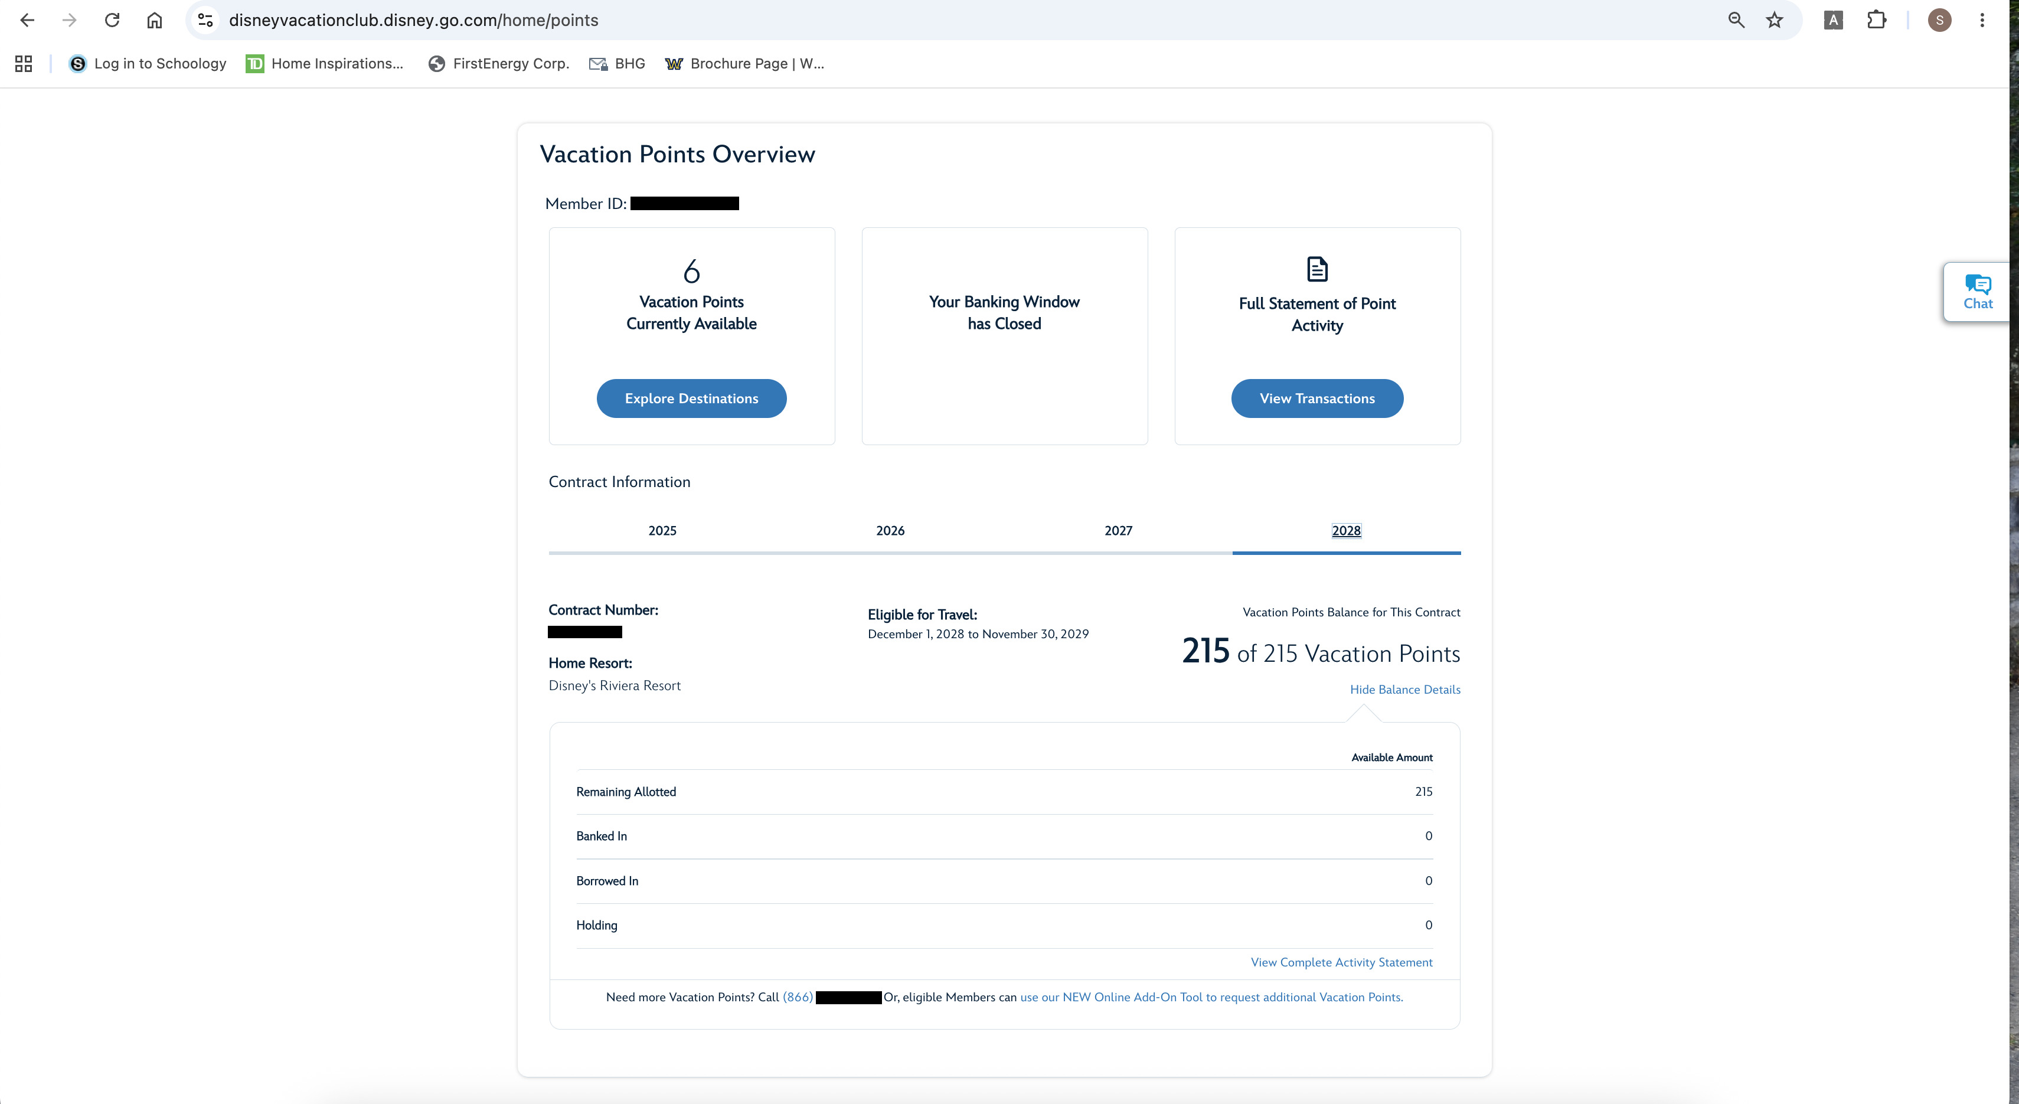Screen dimensions: 2019x1104
Task: Bookmark this page with the star icon
Action: tap(1775, 21)
